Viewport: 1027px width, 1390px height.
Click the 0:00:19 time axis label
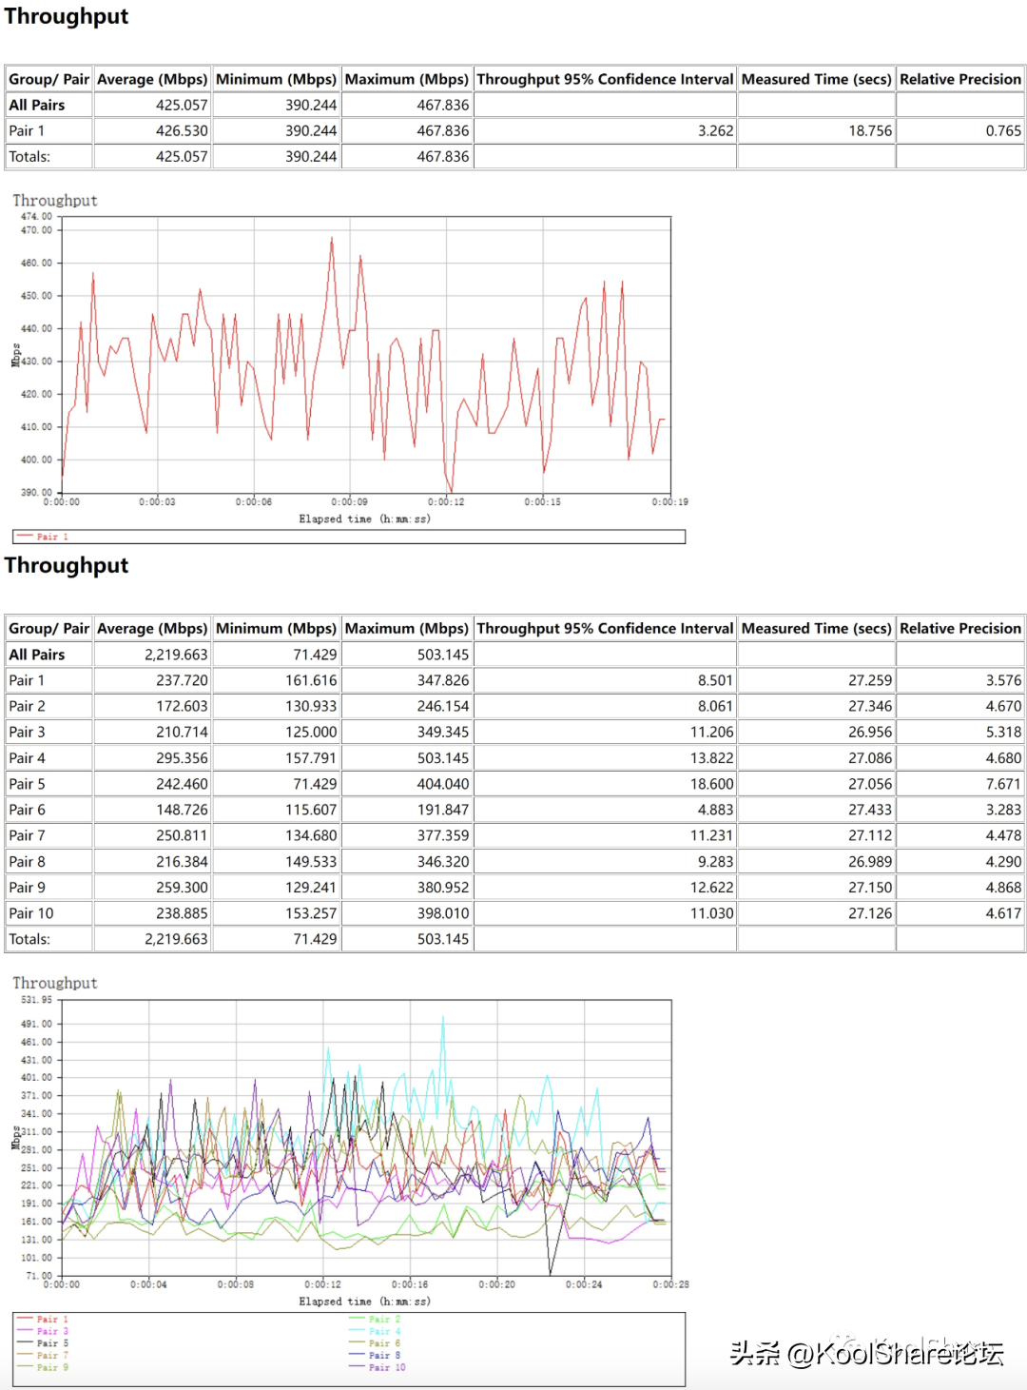click(x=669, y=501)
